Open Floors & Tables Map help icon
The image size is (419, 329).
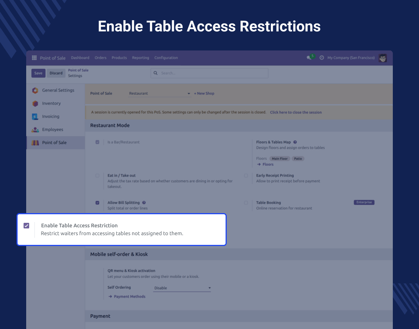295,142
